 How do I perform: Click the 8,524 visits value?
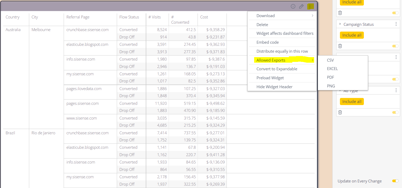coord(162,29)
